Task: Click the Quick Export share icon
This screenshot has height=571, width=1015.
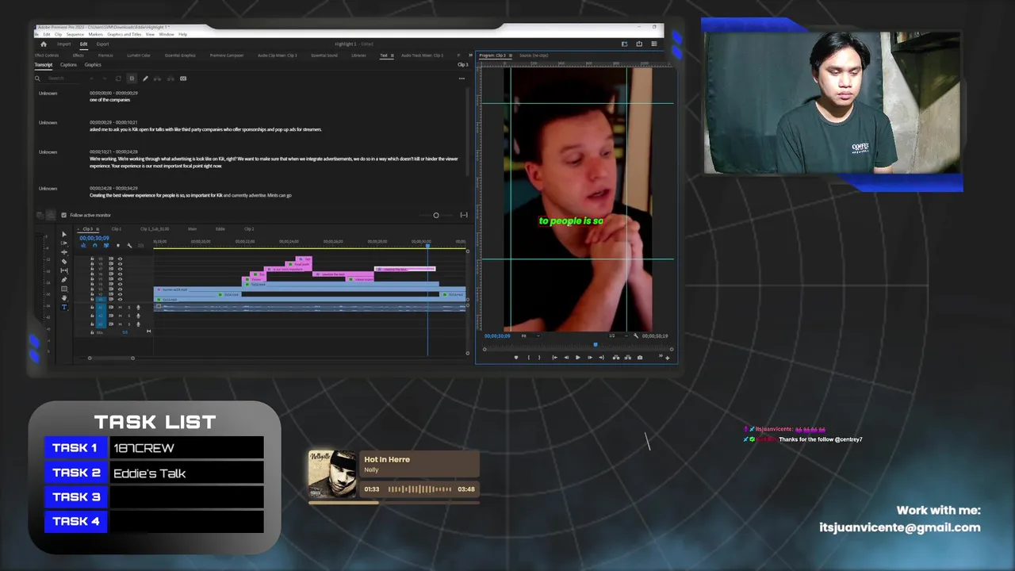Action: point(639,44)
